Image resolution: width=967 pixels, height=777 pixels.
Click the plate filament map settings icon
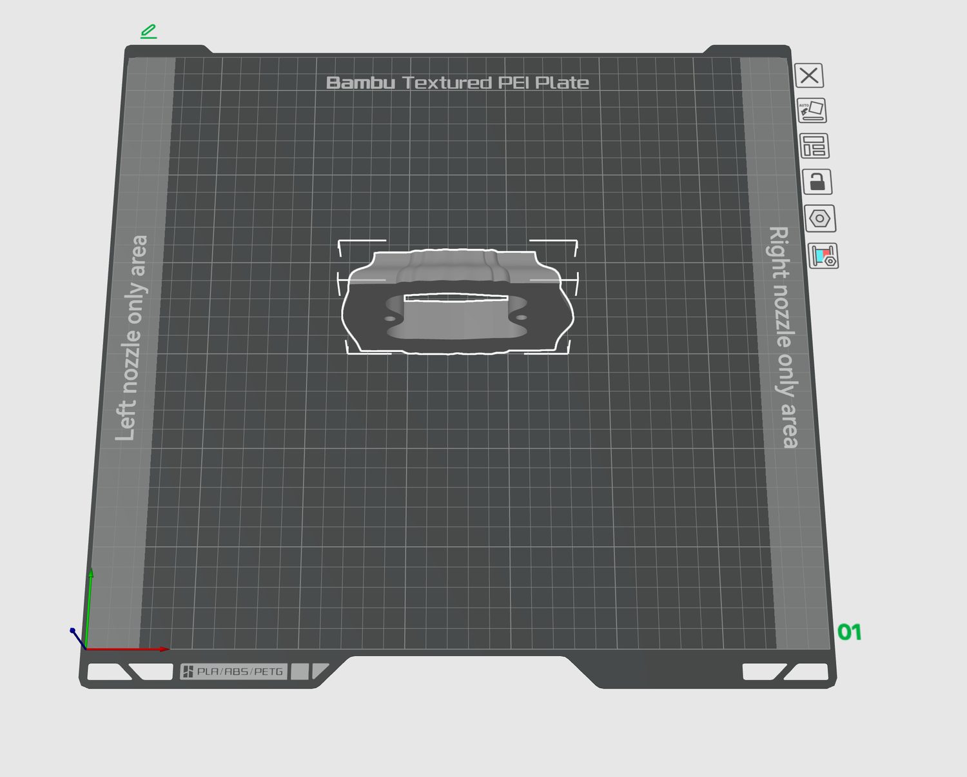point(823,256)
